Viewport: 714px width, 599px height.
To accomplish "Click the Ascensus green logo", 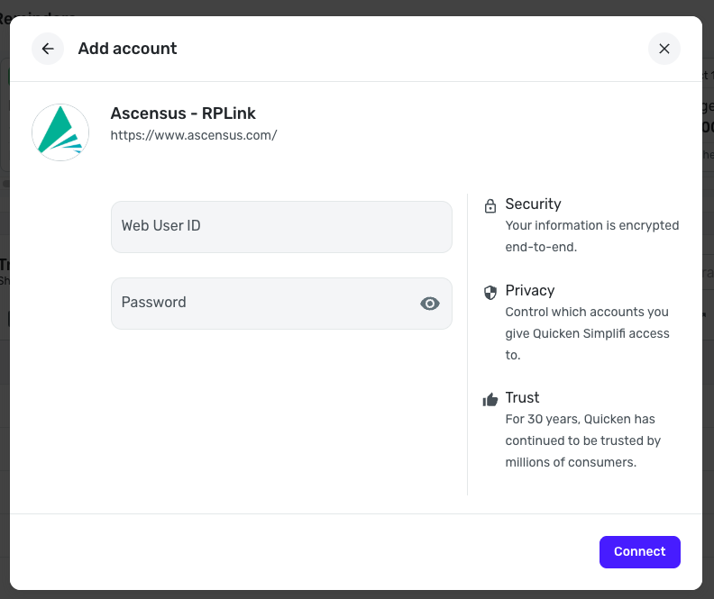I will (x=60, y=132).
